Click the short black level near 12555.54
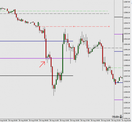132x122 pixels. pos(118,17)
